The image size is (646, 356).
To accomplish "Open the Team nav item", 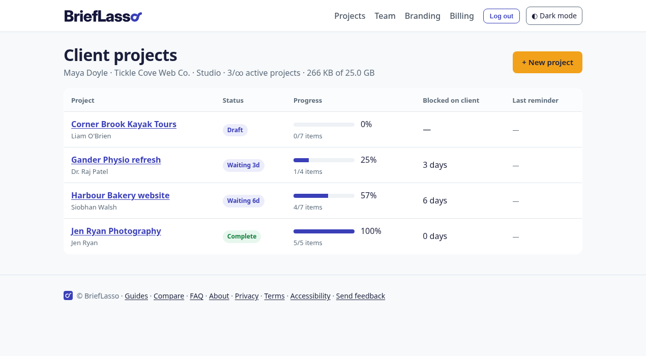I will 385,16.
